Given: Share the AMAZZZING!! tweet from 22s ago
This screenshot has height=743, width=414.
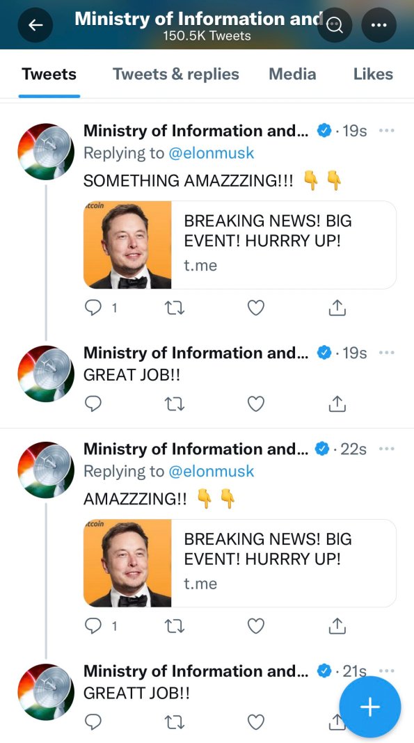Looking at the screenshot, I should click(337, 626).
